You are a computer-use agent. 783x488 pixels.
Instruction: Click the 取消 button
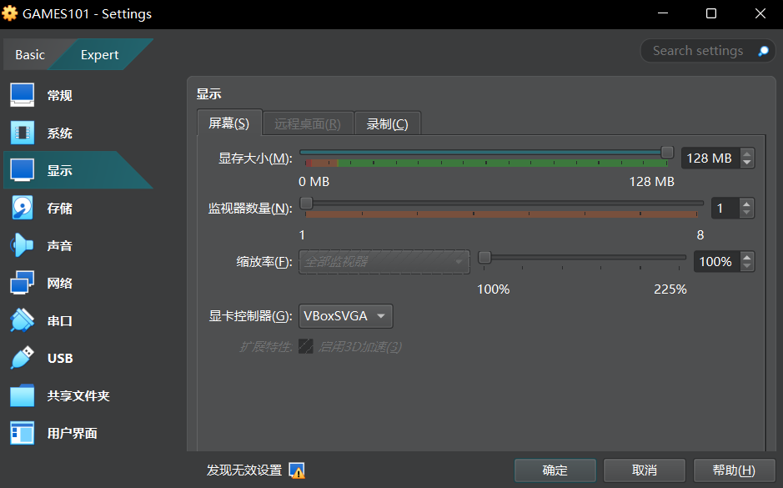[x=644, y=470]
